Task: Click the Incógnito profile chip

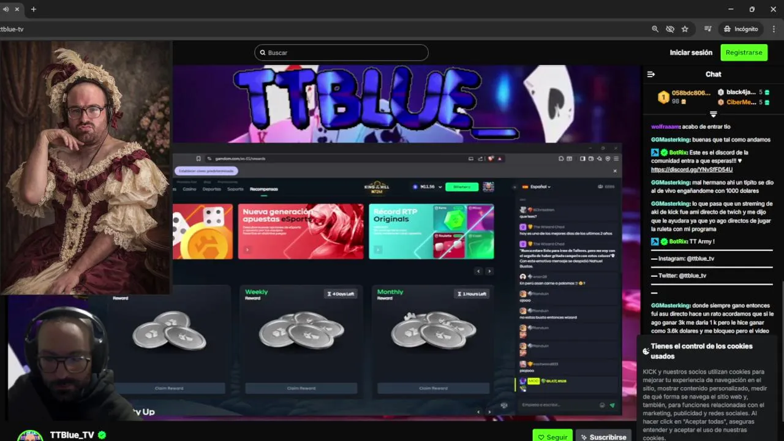Action: [x=741, y=29]
